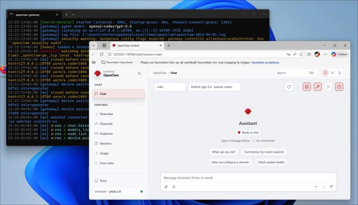Screen dimensions: 358x205
Task: Open the 'Default (gpt-5.4 · openai-codex)' selector
Action: [x=214, y=86]
